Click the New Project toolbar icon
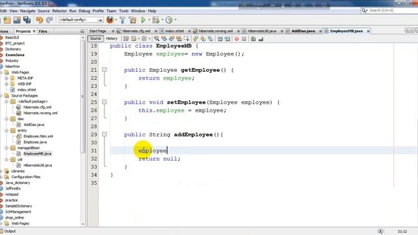This screenshot has height=235, width=418. click(x=7, y=20)
